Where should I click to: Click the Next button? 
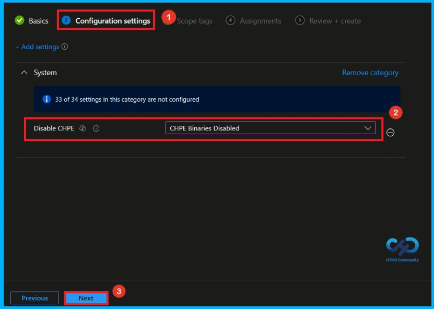tap(86, 298)
